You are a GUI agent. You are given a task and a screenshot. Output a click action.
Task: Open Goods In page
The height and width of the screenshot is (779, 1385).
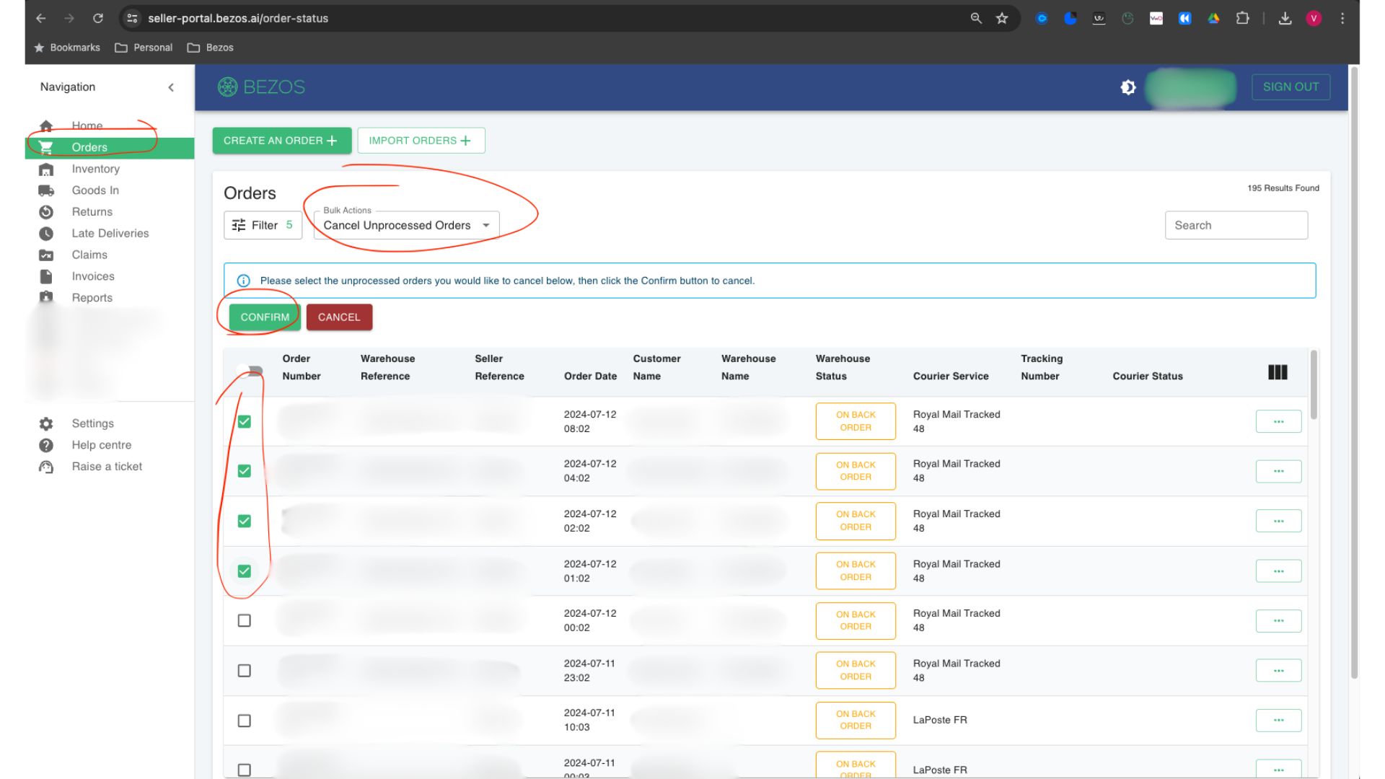coord(110,190)
